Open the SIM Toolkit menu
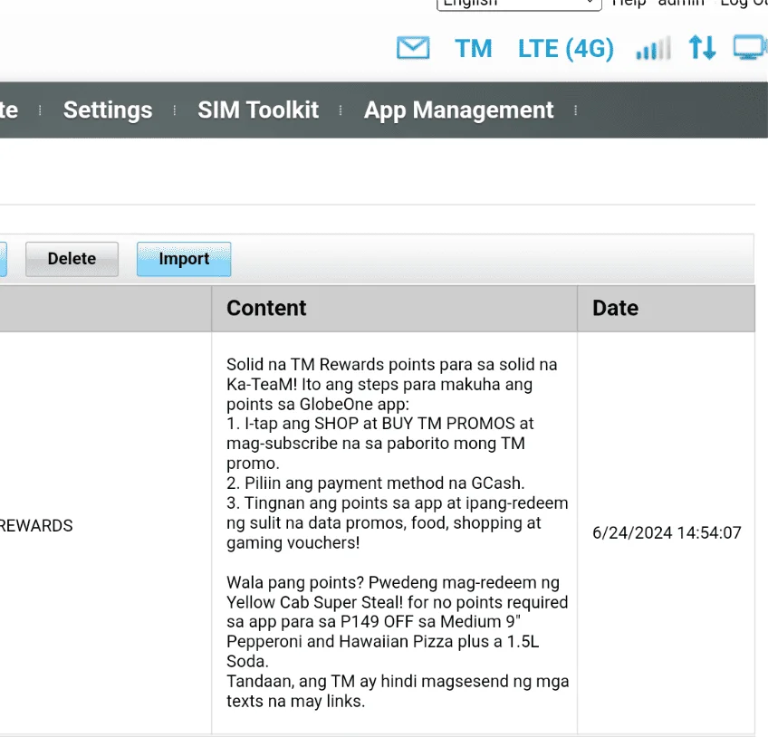This screenshot has width=768, height=737. 258,110
